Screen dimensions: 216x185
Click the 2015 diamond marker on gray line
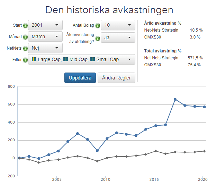pos(156,151)
